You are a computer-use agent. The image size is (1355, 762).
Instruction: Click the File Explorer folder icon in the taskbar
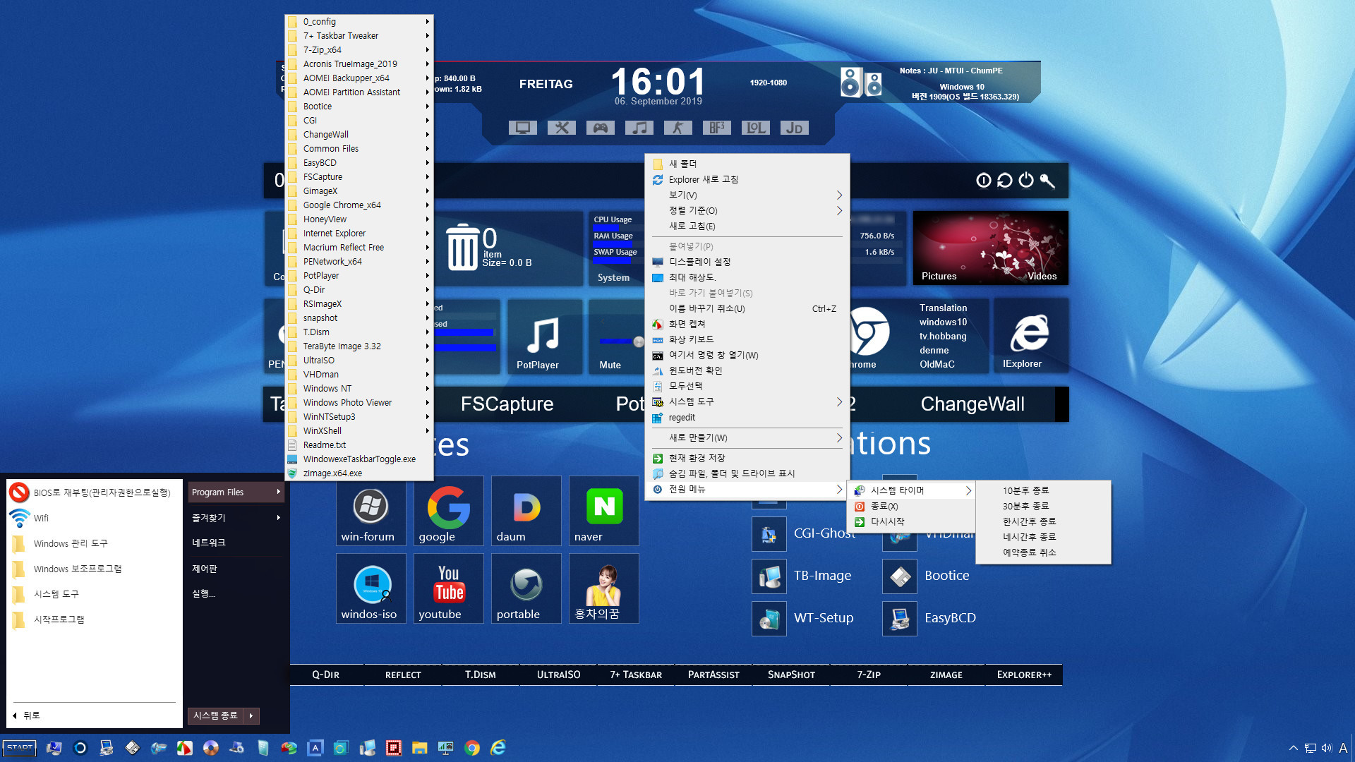pyautogui.click(x=420, y=748)
